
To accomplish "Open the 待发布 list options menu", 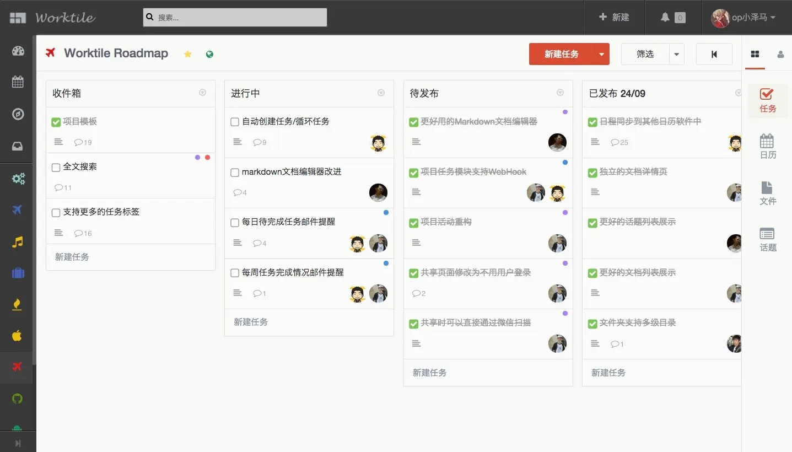I will (x=560, y=93).
